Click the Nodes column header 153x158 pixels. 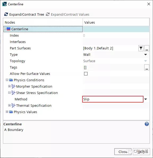10,22
